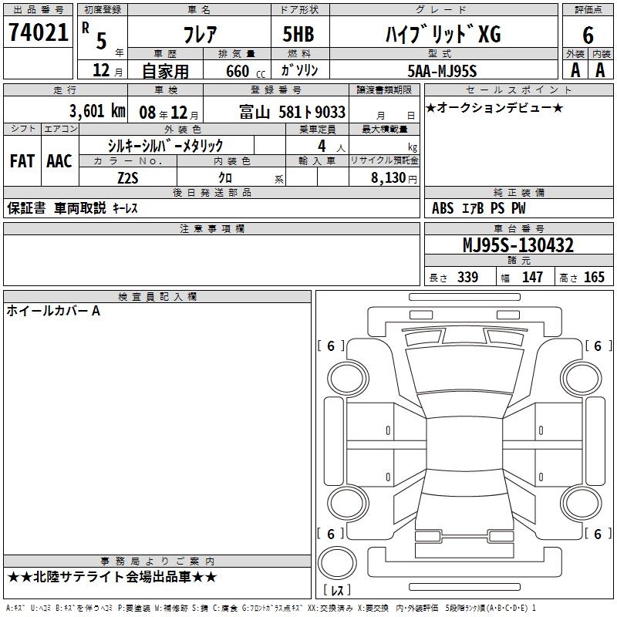Click the seating capacity 4 人

pyautogui.click(x=332, y=147)
